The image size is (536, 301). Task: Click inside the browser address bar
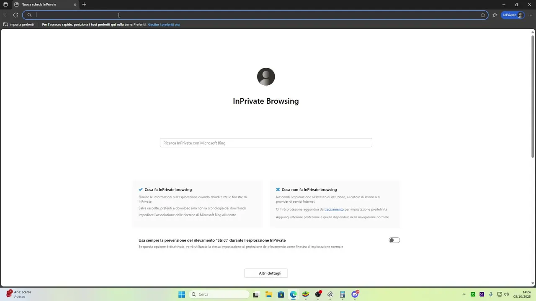pyautogui.click(x=255, y=15)
